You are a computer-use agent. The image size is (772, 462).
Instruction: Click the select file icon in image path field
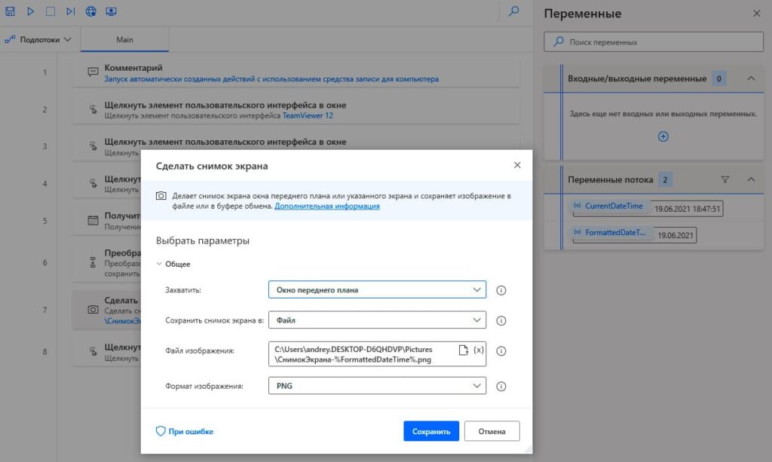(x=463, y=350)
